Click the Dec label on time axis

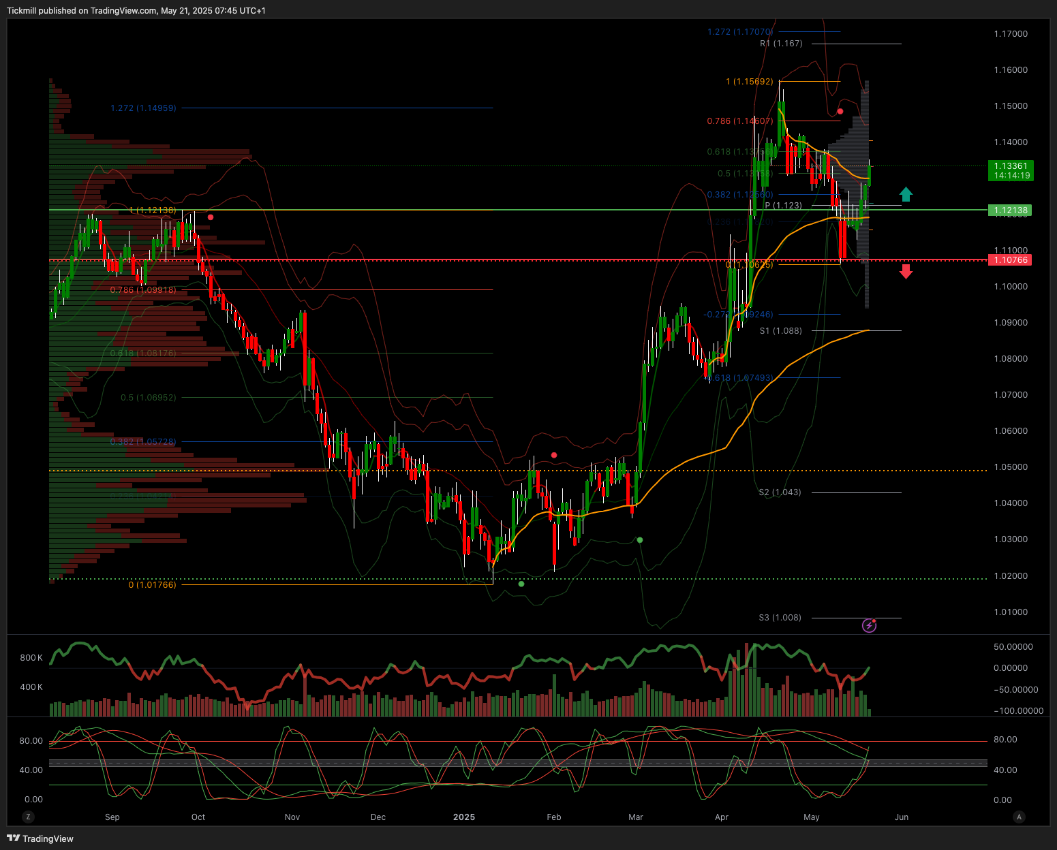[378, 817]
